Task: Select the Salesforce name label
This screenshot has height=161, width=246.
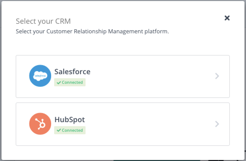Action: point(72,72)
